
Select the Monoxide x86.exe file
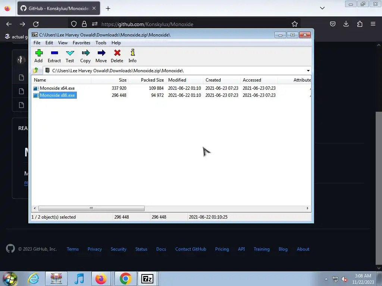(x=57, y=95)
